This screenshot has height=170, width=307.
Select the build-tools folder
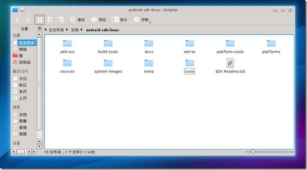pyautogui.click(x=108, y=47)
